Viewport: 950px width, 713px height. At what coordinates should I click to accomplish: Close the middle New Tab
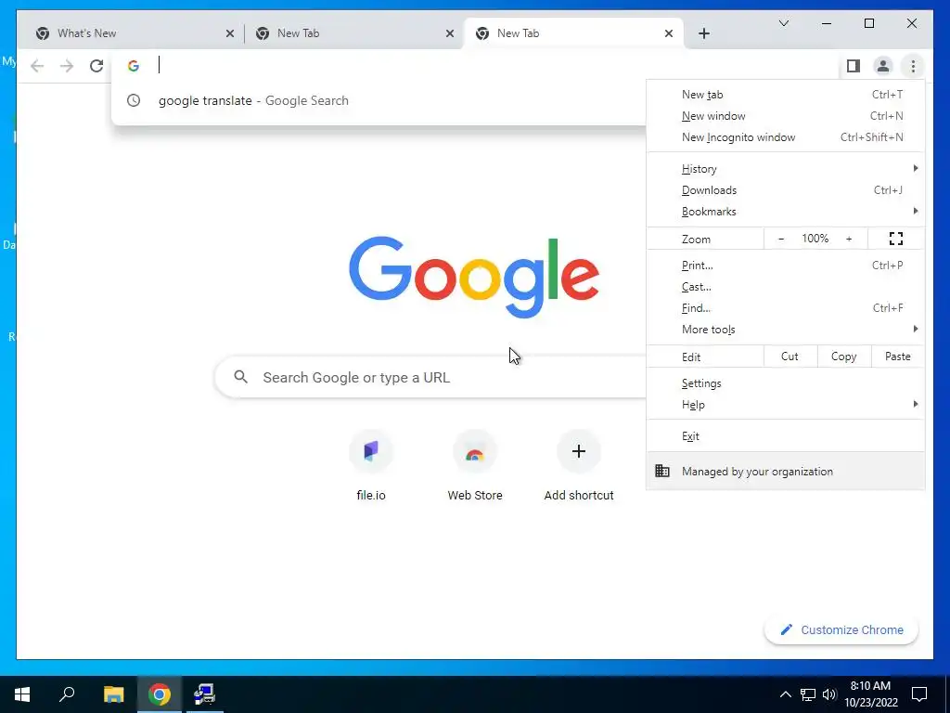[x=450, y=33]
